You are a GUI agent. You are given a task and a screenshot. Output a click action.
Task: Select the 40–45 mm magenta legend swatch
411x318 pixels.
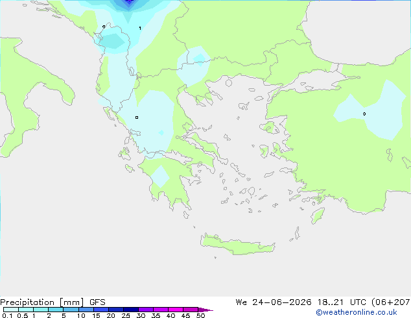tap(176, 310)
